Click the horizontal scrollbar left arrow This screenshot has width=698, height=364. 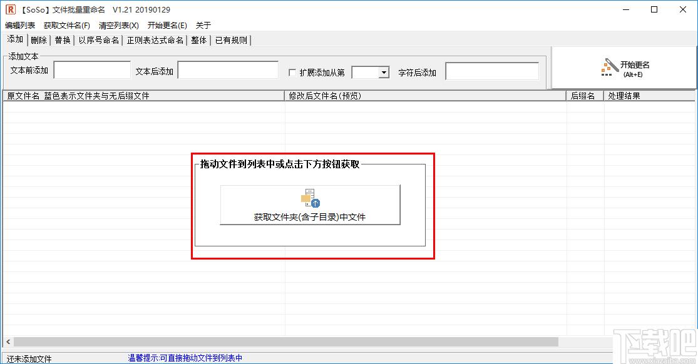point(8,341)
